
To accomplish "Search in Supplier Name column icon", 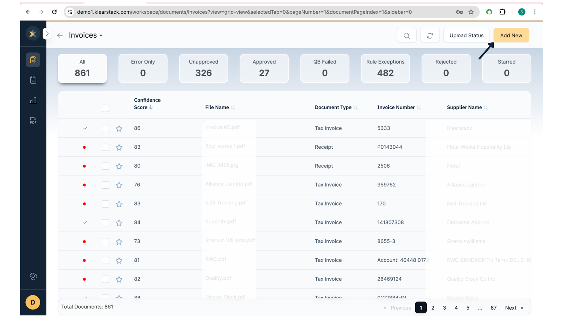I will [486, 108].
